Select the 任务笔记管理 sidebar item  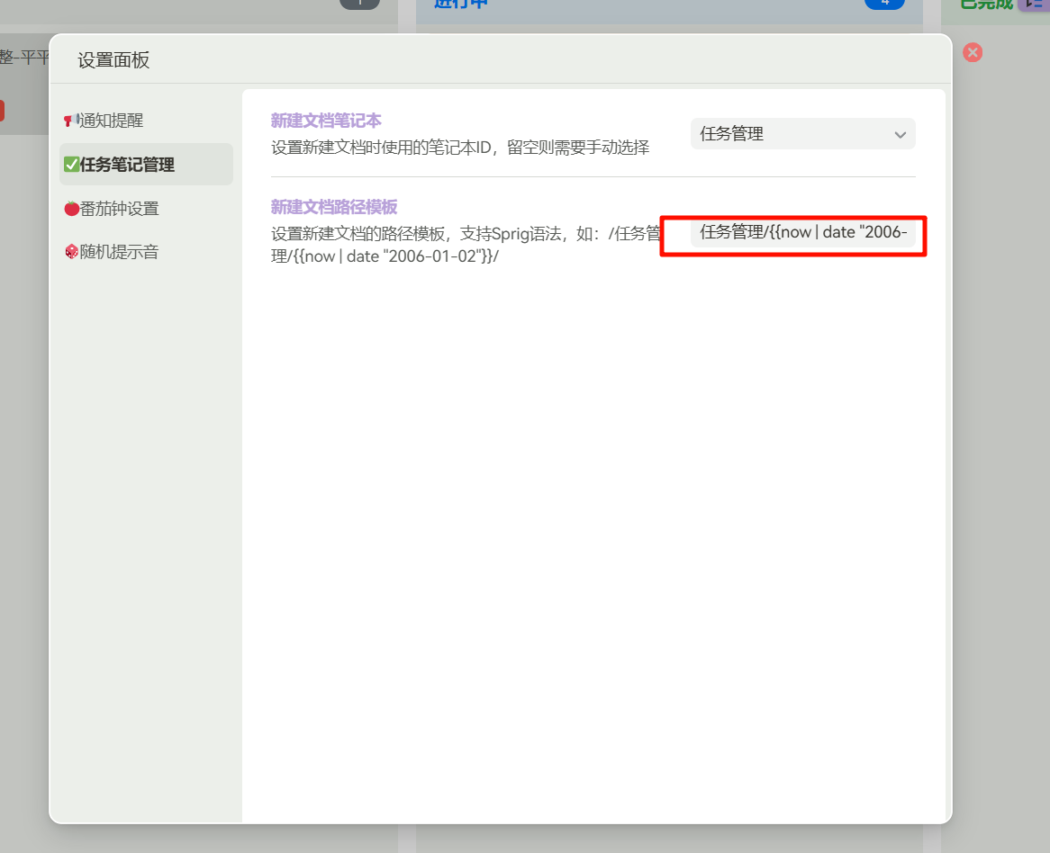146,164
